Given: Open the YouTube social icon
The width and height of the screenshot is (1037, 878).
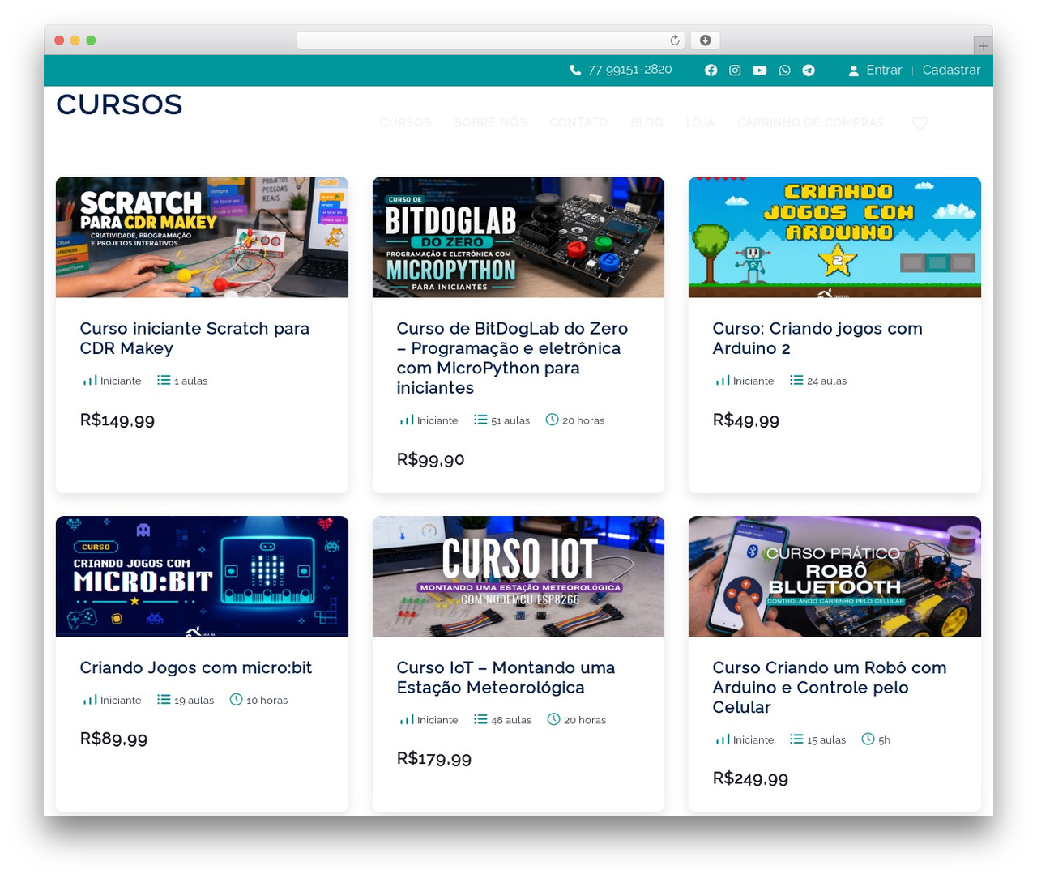Looking at the screenshot, I should click(x=759, y=70).
